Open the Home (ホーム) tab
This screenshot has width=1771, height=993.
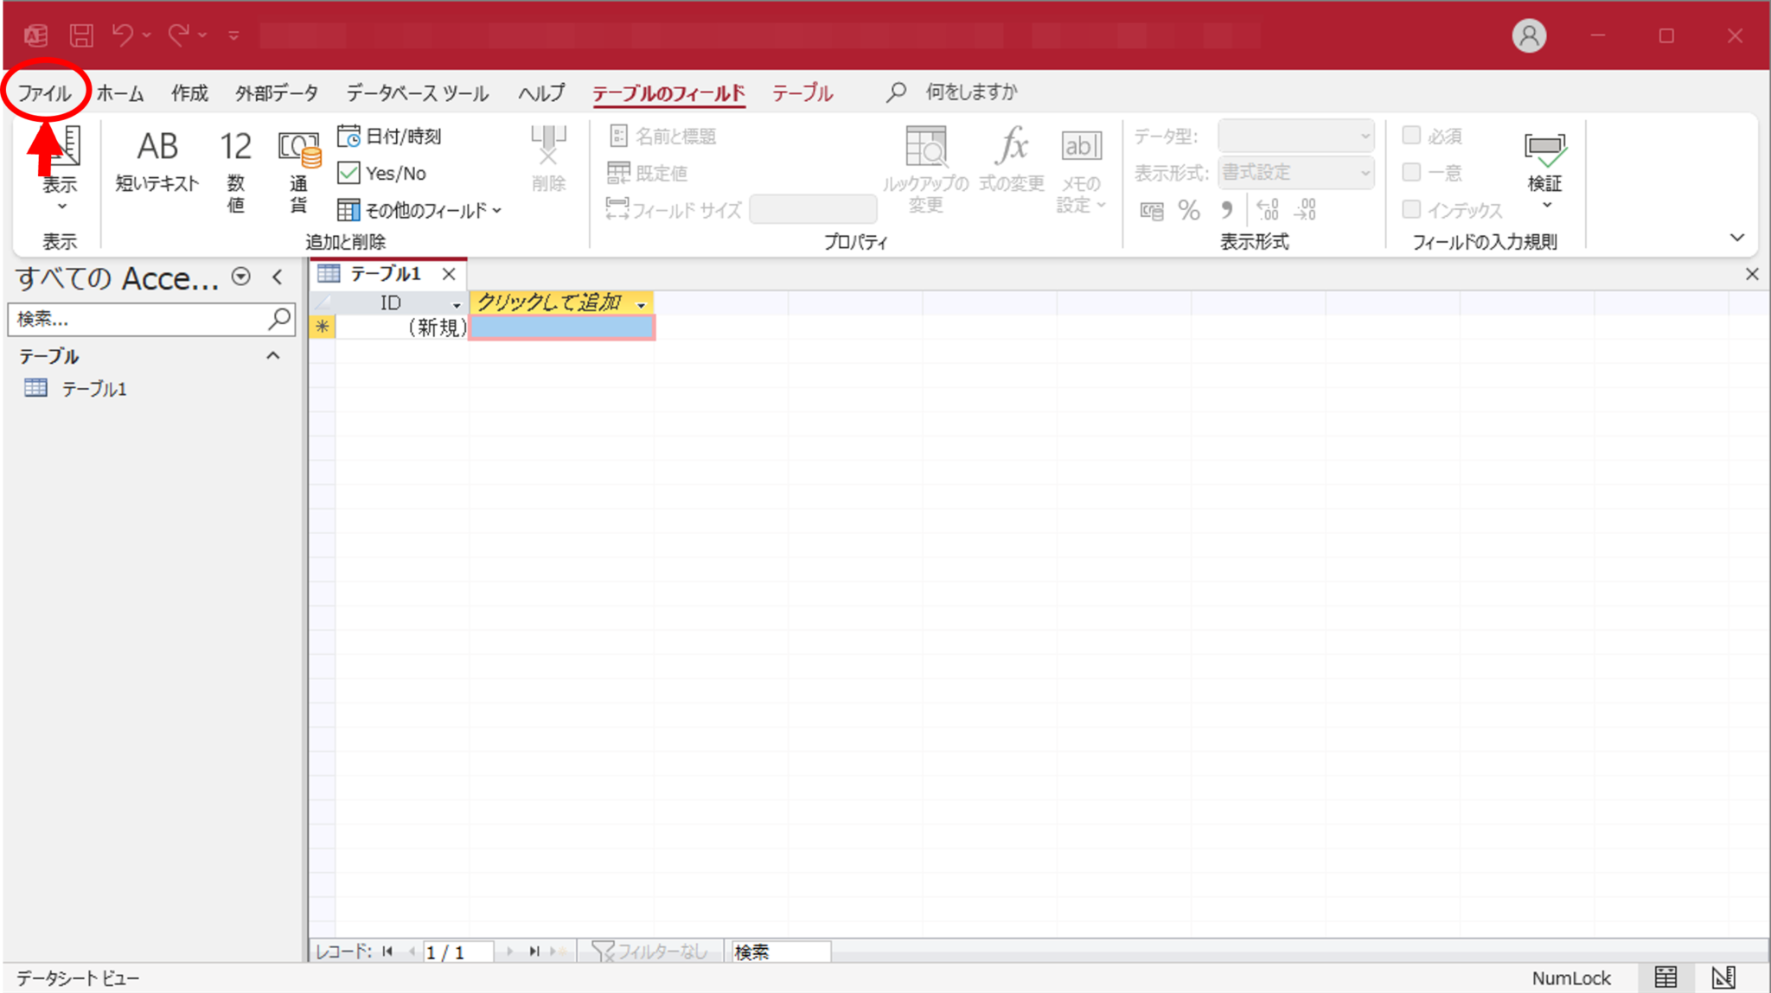(x=120, y=92)
